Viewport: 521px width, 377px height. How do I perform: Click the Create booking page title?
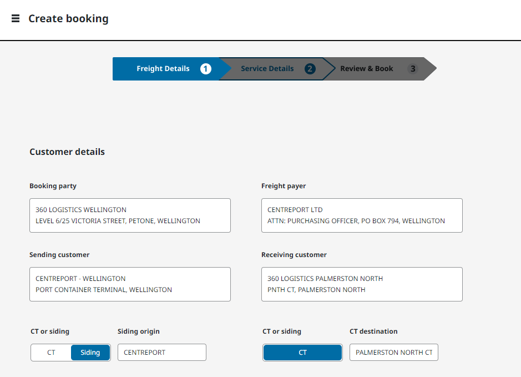coord(68,18)
